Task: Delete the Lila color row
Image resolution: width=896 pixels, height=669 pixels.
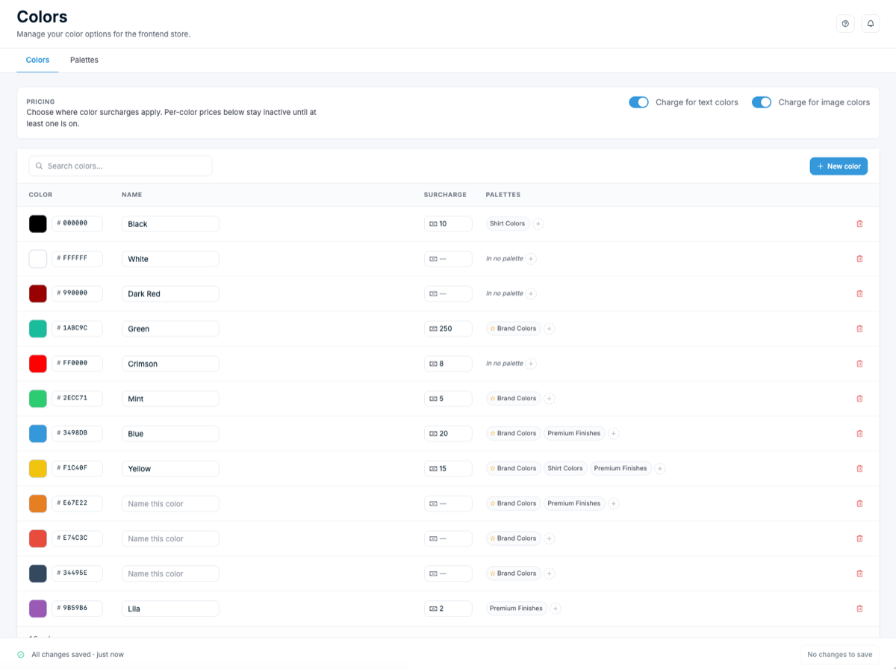Action: 859,608
